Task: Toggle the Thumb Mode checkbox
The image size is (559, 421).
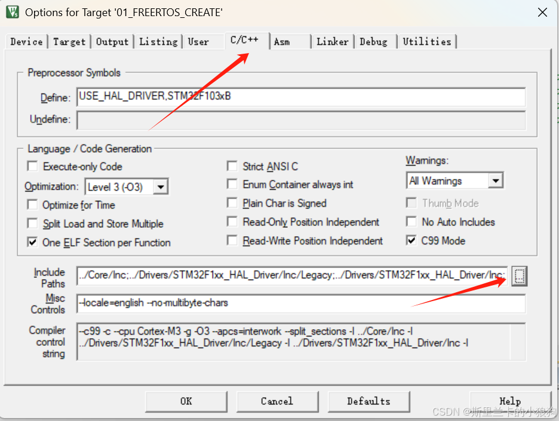Action: point(411,203)
